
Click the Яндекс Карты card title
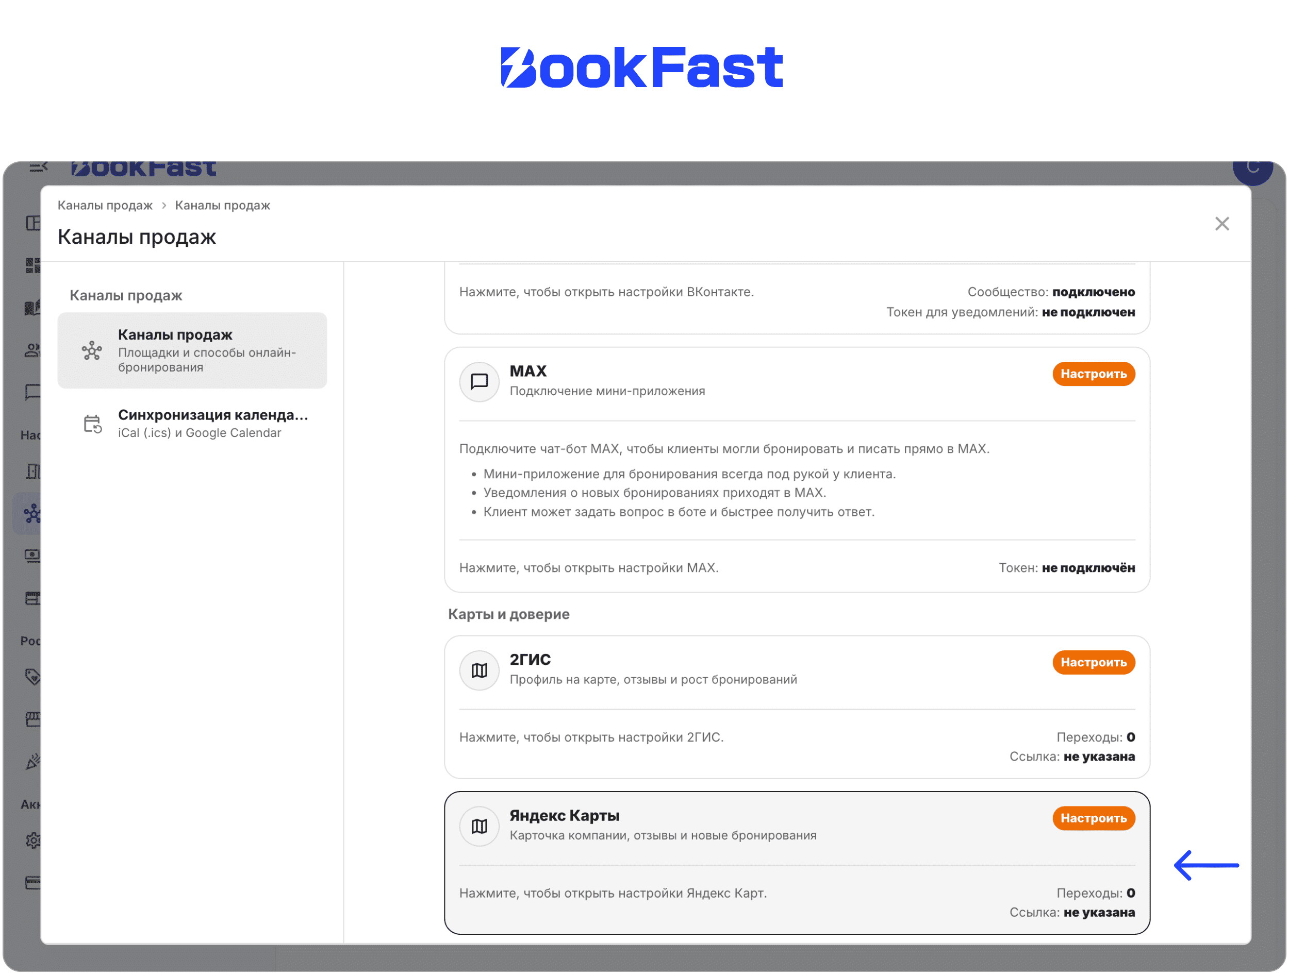564,815
